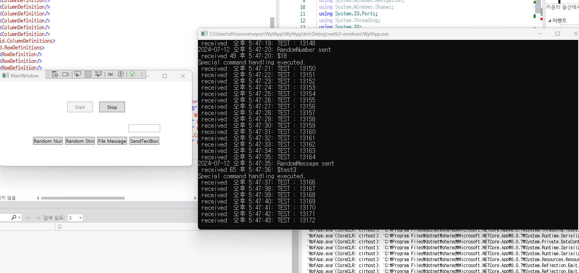Maximize the WpfApp.exe console window
The image size is (579, 273).
(x=558, y=34)
